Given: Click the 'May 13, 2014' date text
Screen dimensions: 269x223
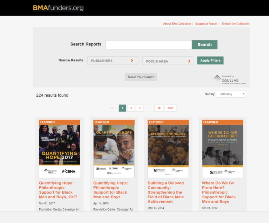Looking at the screenshot, I should coord(156,208).
